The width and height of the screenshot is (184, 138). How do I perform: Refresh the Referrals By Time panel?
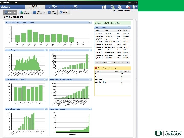45,50
